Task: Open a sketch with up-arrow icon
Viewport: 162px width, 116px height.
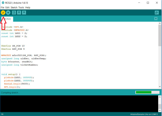Action: 19,13
